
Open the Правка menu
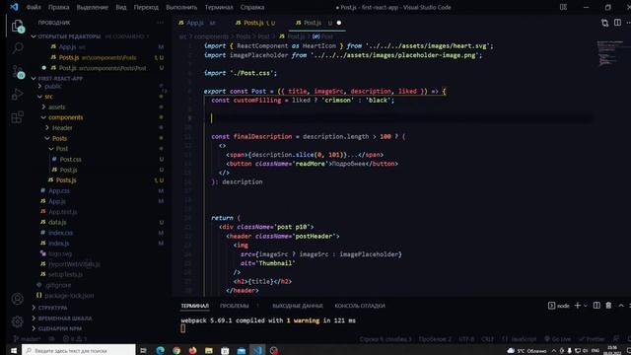coord(59,7)
